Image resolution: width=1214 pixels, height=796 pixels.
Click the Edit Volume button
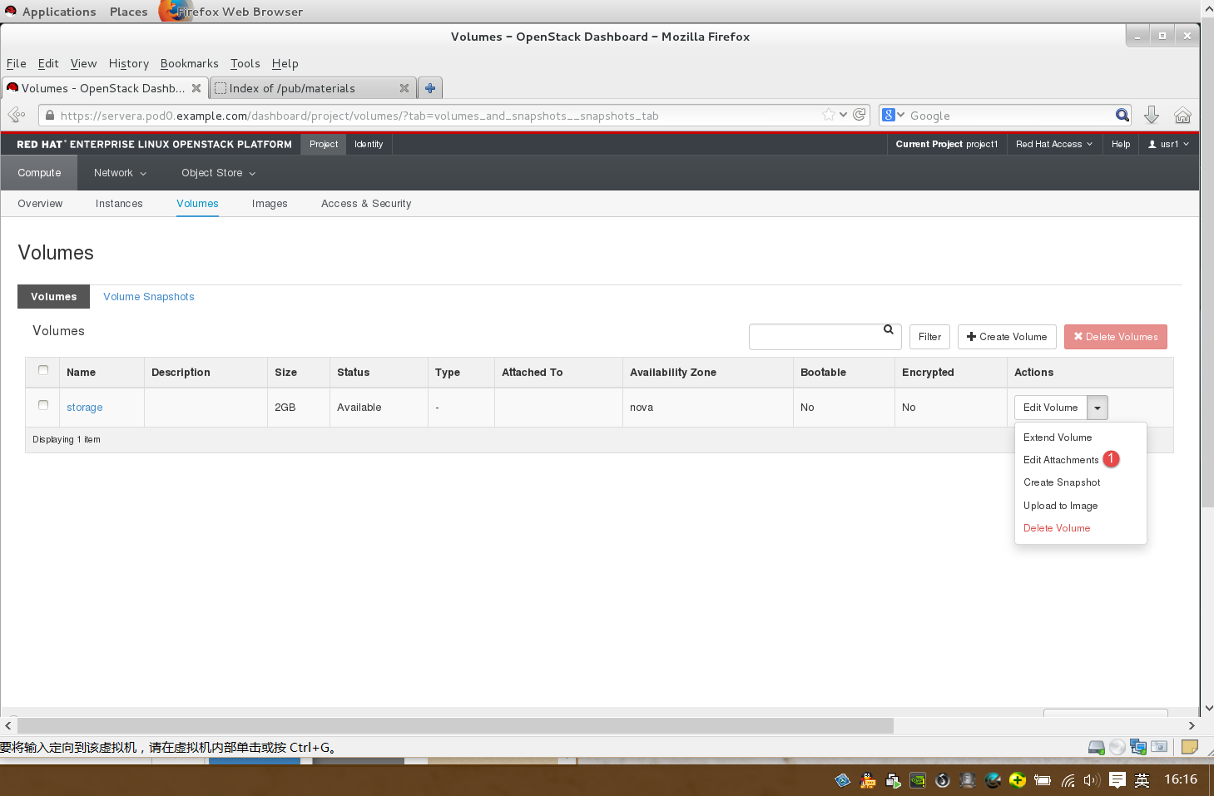(1051, 408)
